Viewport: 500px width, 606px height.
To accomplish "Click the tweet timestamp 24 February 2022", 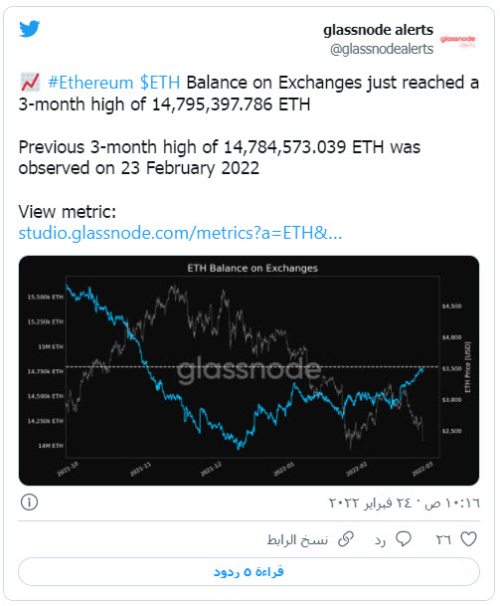I will pos(404,503).
